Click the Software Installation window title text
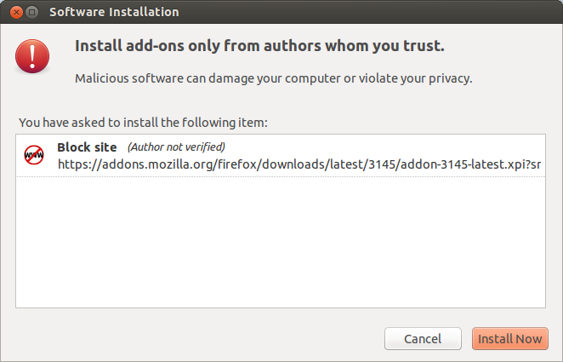The width and height of the screenshot is (563, 362). 114,12
